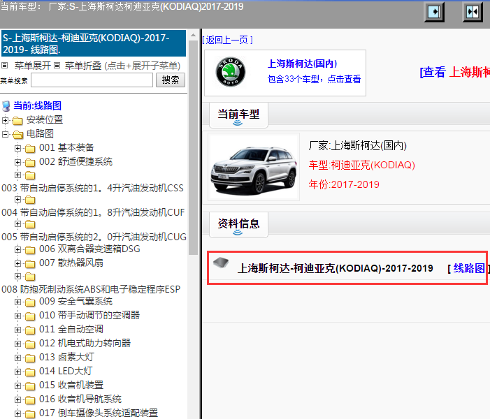Click folder icon of 015 收音机装置
The height and width of the screenshot is (419, 490).
click(30, 386)
